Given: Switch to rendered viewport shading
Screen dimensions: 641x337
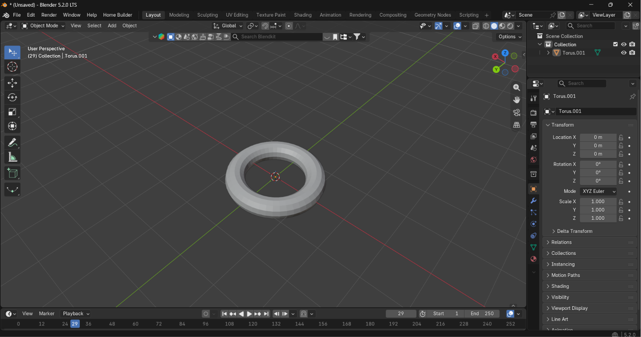Looking at the screenshot, I should 510,26.
